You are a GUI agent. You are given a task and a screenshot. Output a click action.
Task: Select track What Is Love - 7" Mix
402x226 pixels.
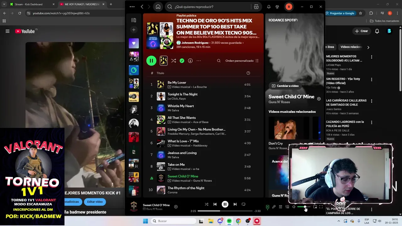click(x=183, y=141)
